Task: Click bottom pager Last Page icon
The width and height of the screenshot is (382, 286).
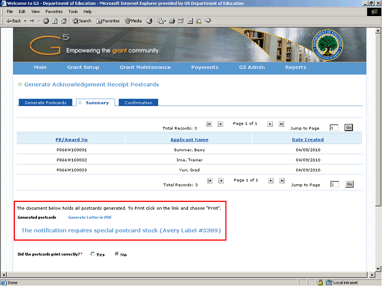Action: coord(282,181)
